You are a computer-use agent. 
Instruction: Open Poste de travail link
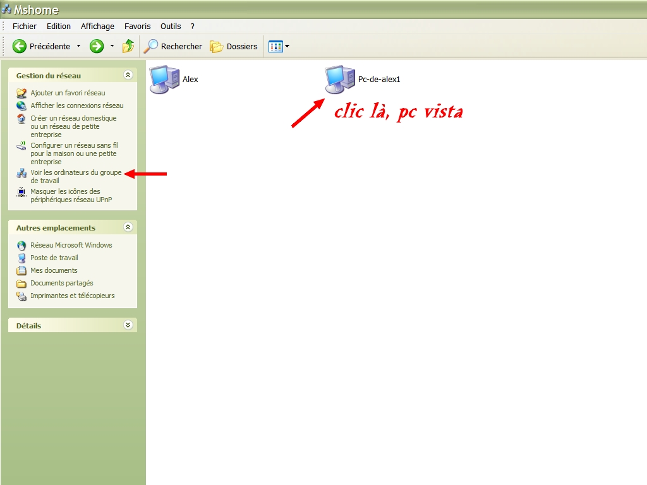[x=54, y=258]
